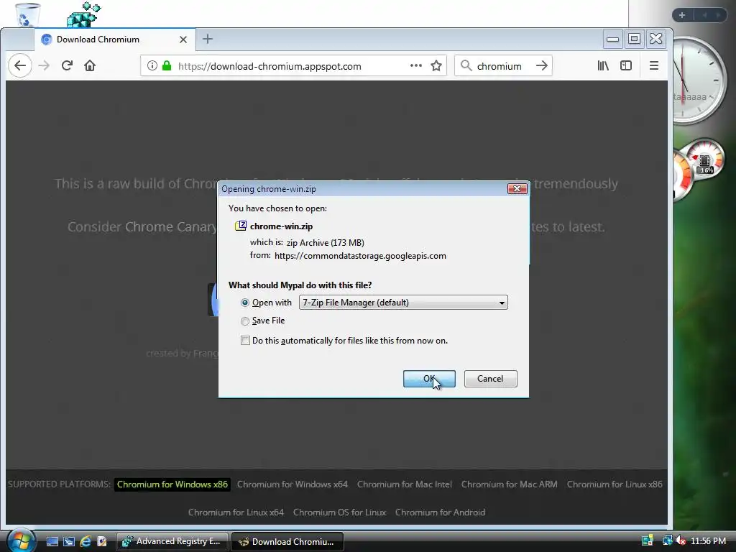Screen dimensions: 736x552
Task: Click the chrome-win.zip file icon in the dialog
Action: pos(241,226)
